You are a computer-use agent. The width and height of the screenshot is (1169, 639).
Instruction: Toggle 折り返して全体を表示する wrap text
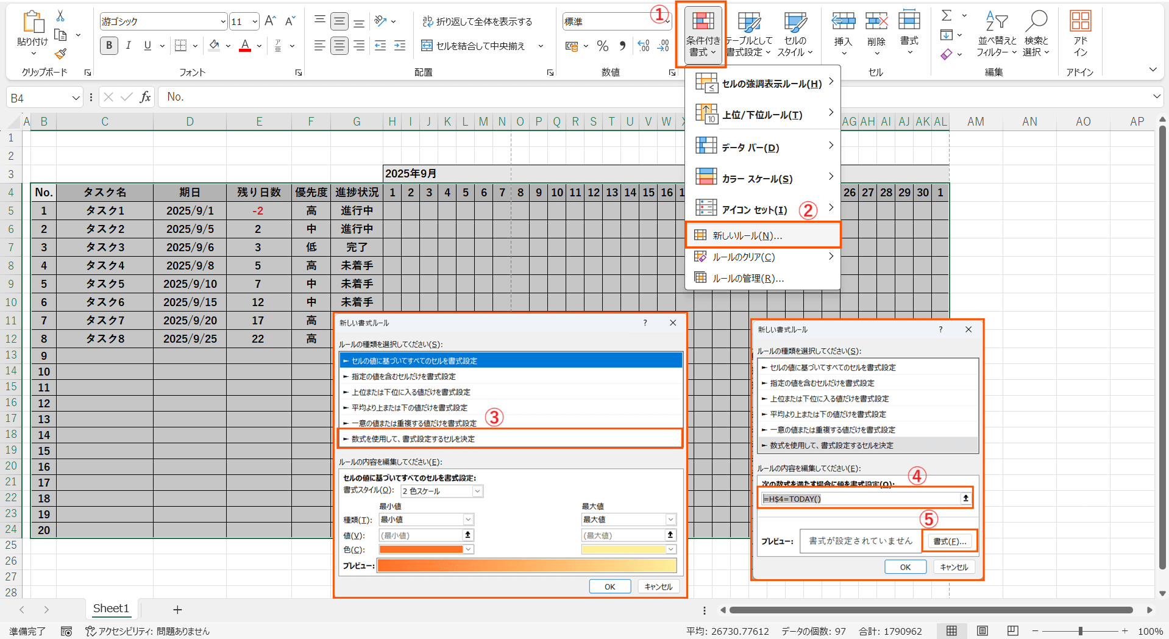click(x=477, y=21)
